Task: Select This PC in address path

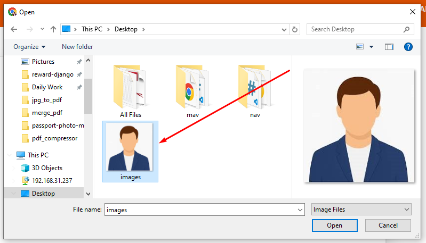Action: pos(92,29)
